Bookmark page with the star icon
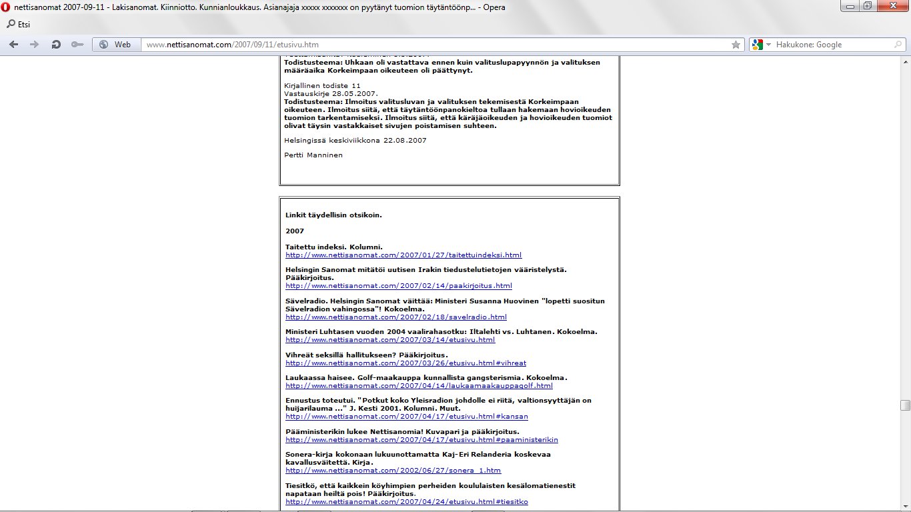 (736, 45)
